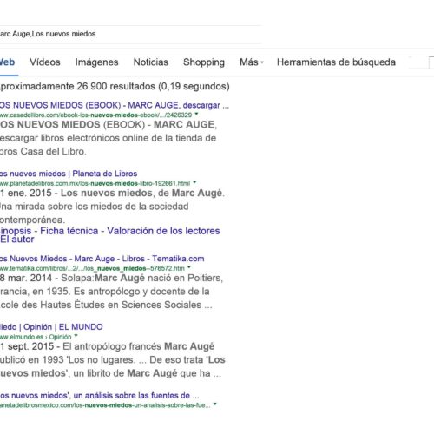
Task: Expand arrow next to elmundo.es Opinión URL
Action: pyautogui.click(x=76, y=336)
